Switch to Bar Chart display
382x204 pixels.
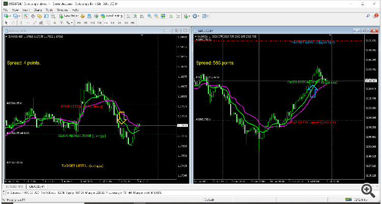pyautogui.click(x=128, y=16)
